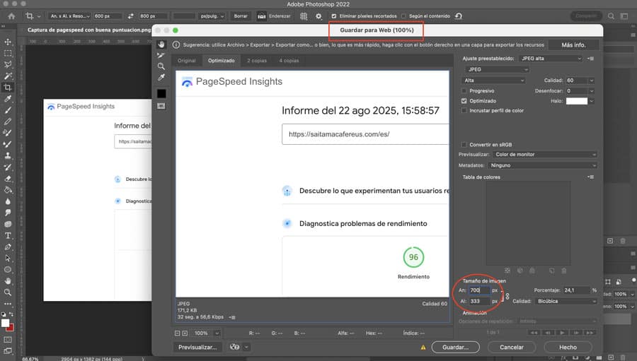Image resolution: width=637 pixels, height=361 pixels.
Task: Open the px/pulg units dropdown
Action: click(212, 16)
